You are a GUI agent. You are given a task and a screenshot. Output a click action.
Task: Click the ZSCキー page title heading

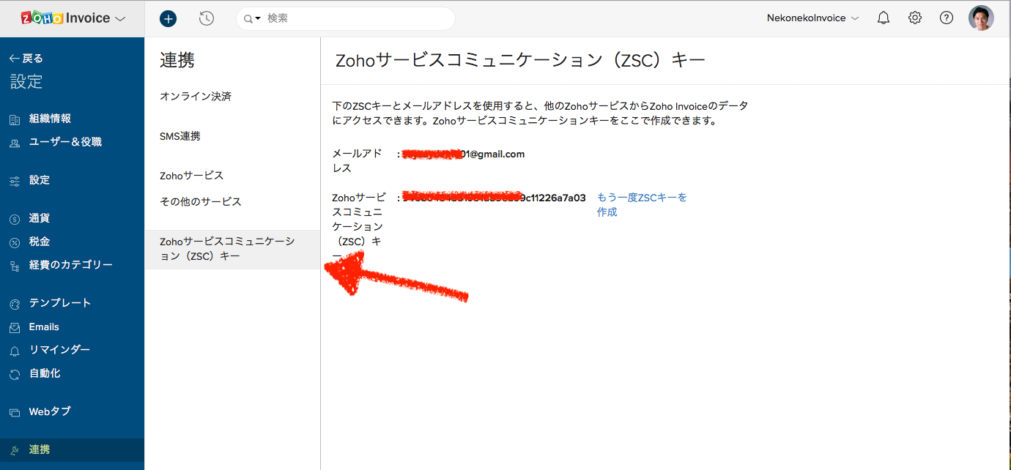(520, 61)
